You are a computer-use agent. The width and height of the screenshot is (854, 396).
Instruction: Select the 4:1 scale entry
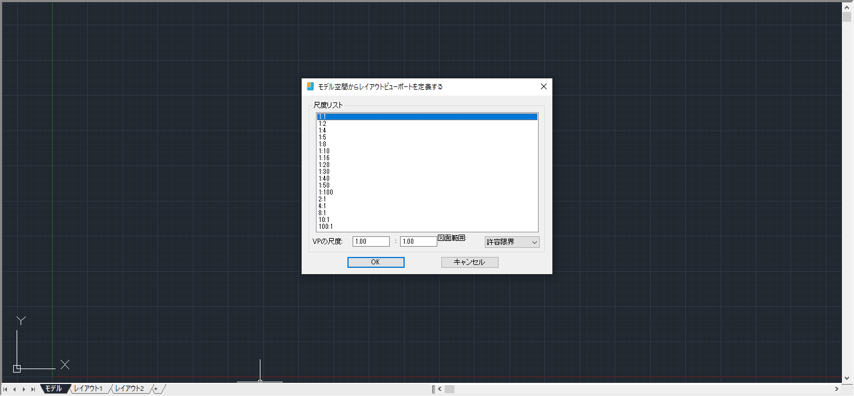[427, 206]
